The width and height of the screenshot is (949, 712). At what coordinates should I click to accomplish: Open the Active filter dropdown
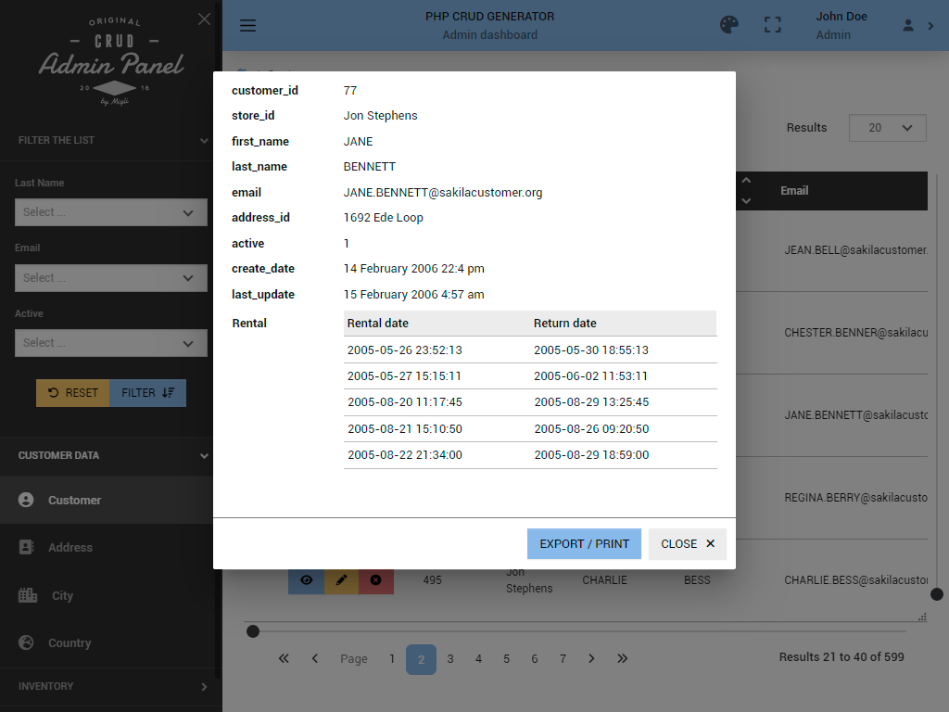110,343
